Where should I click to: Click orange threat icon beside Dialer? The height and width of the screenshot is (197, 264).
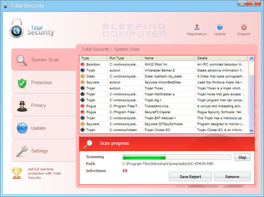tap(82, 76)
